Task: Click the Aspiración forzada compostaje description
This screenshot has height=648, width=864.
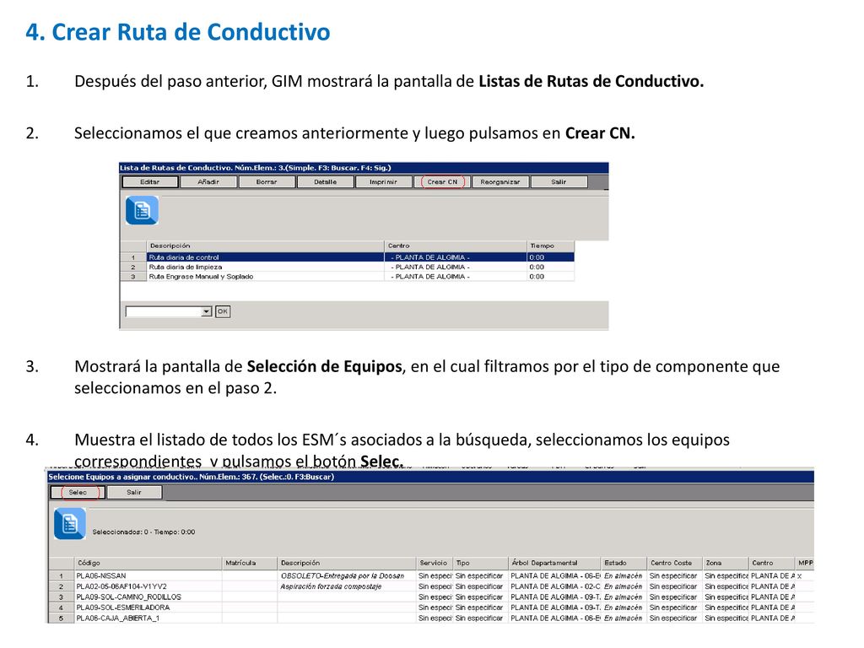Action: tap(331, 586)
